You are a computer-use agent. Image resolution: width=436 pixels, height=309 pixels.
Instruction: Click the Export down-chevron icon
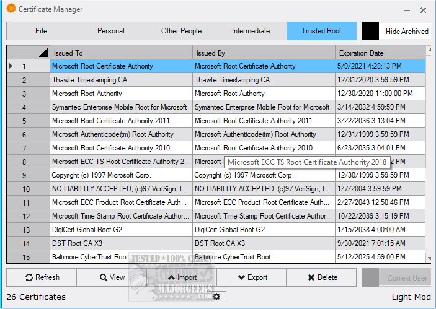(242, 277)
